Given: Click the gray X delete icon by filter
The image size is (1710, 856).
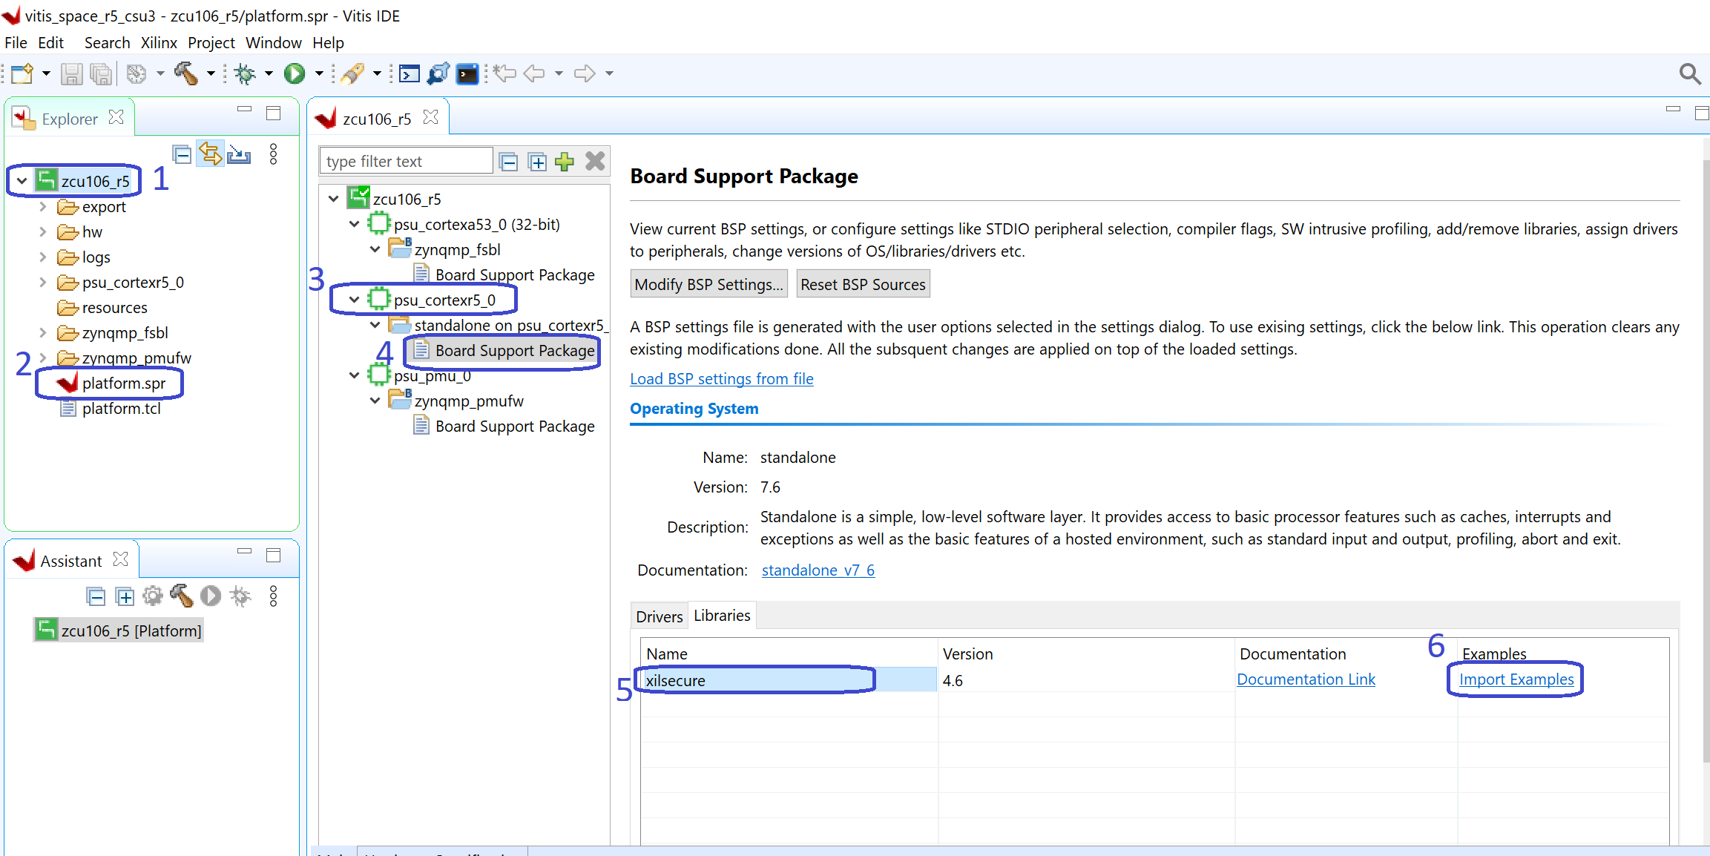Looking at the screenshot, I should click(x=595, y=161).
